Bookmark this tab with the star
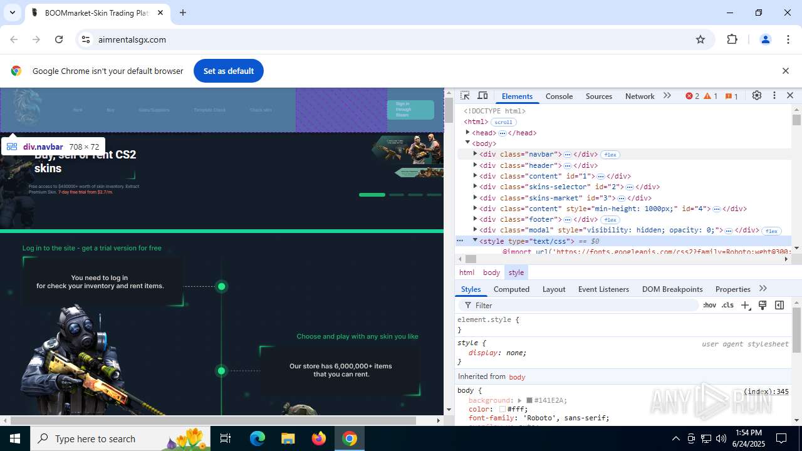The width and height of the screenshot is (802, 451). 700,39
